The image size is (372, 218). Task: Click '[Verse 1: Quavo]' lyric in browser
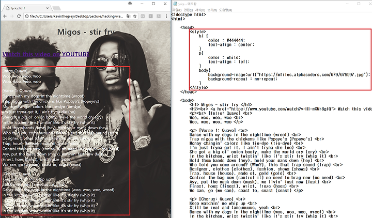(18, 91)
